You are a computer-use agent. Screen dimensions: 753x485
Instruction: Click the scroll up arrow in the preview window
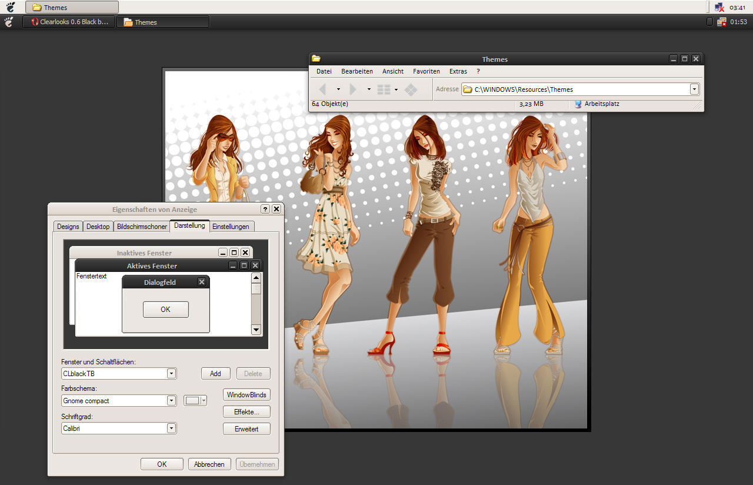[256, 277]
